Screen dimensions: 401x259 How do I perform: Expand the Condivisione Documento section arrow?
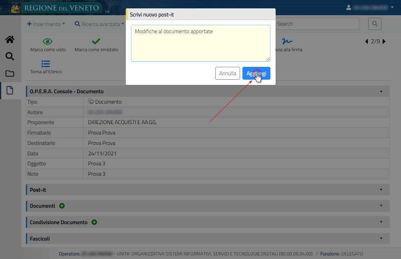pyautogui.click(x=381, y=222)
